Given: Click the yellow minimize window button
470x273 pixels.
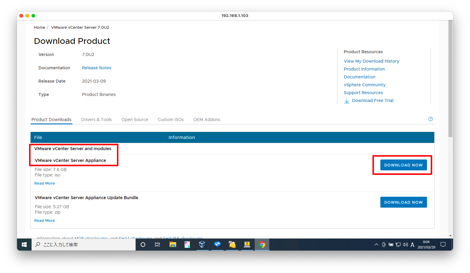Looking at the screenshot, I should pyautogui.click(x=27, y=16).
